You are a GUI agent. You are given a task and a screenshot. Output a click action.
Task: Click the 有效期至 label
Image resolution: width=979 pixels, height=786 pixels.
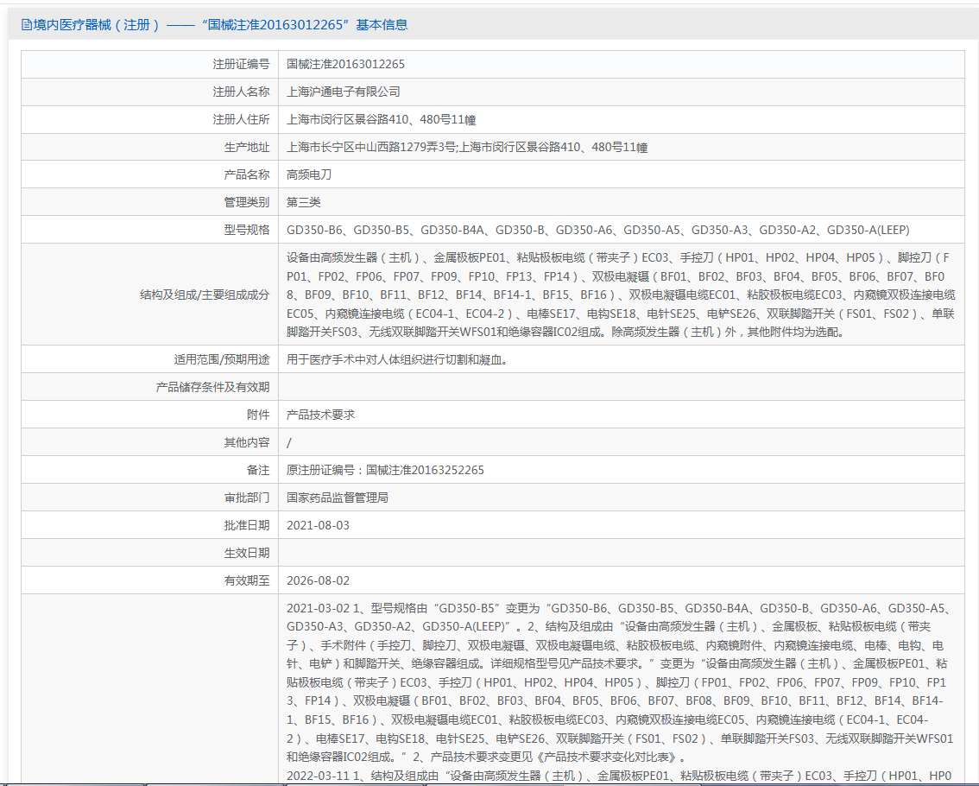point(247,580)
